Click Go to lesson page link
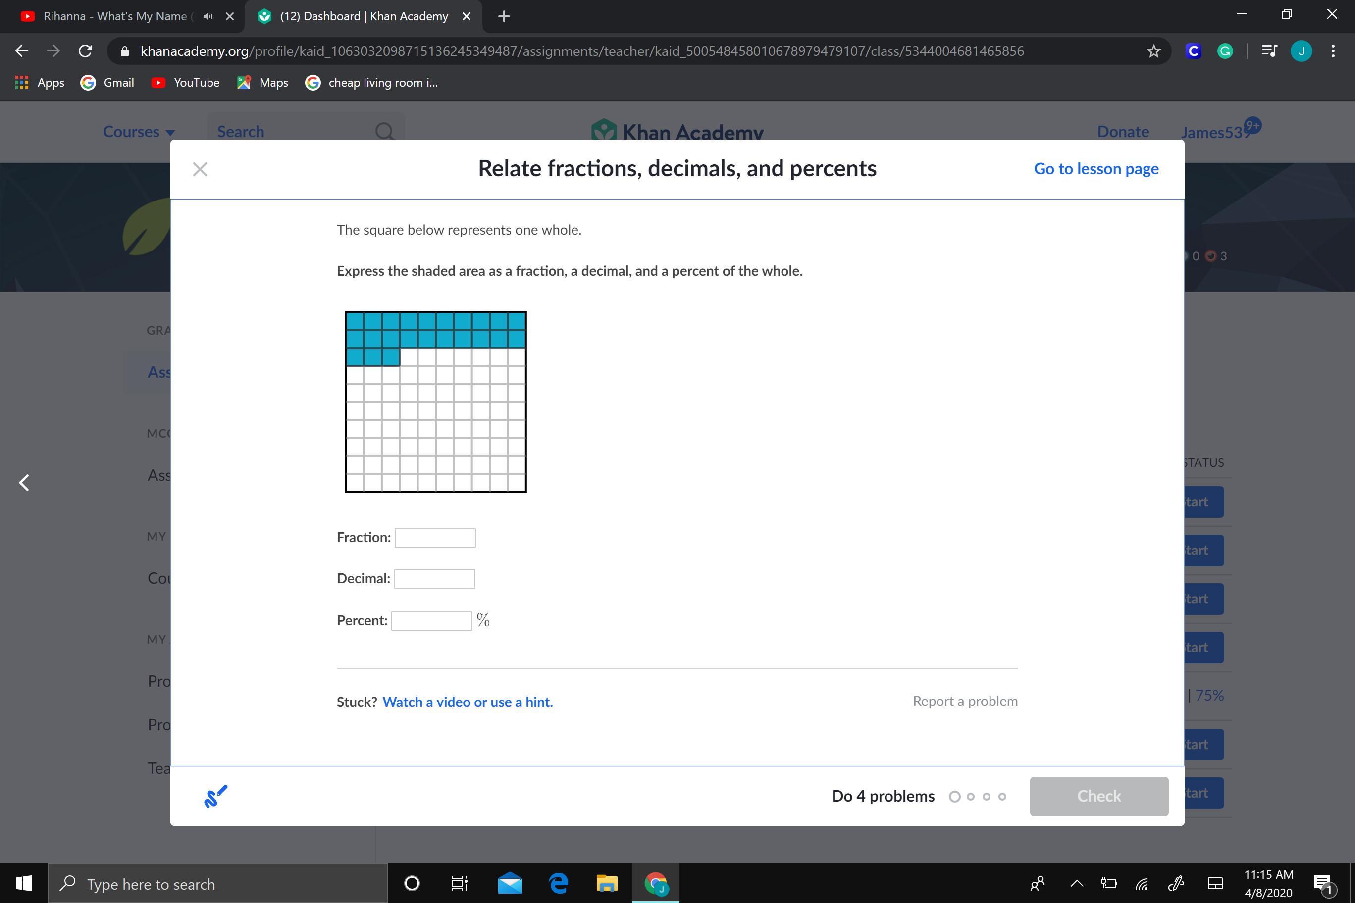 (1096, 169)
